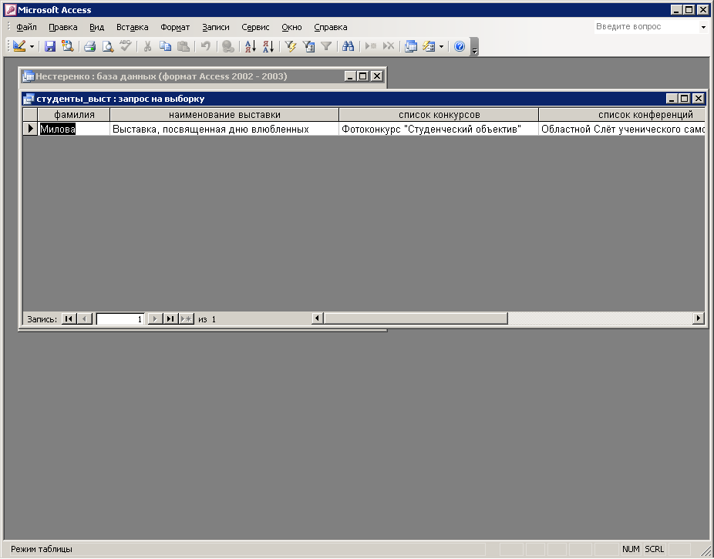Click the Undo arrow icon
The width and height of the screenshot is (714, 559).
tap(206, 46)
